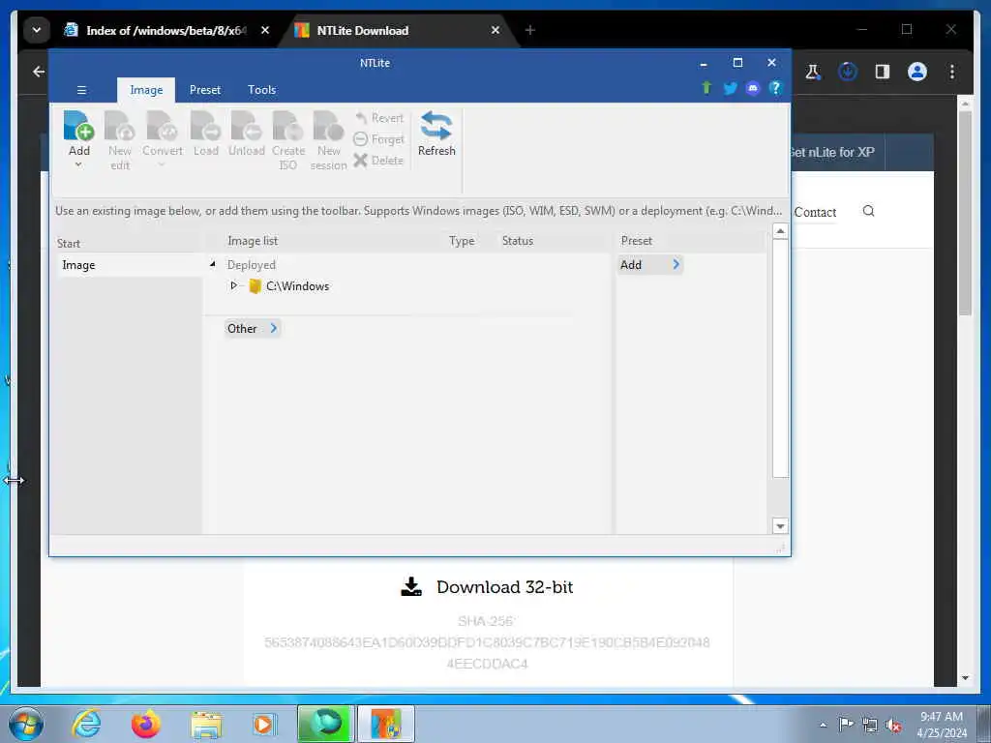Collapse the Deployed group
The image size is (991, 743).
[x=212, y=264]
